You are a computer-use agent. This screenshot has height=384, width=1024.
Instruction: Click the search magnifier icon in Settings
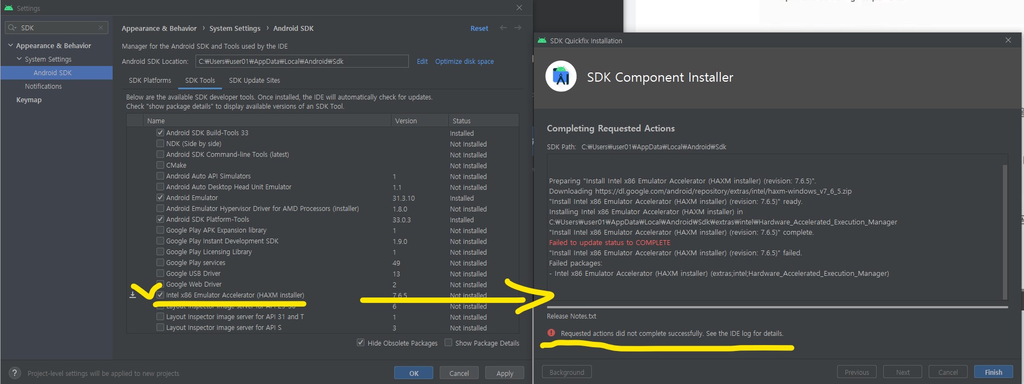[12, 28]
